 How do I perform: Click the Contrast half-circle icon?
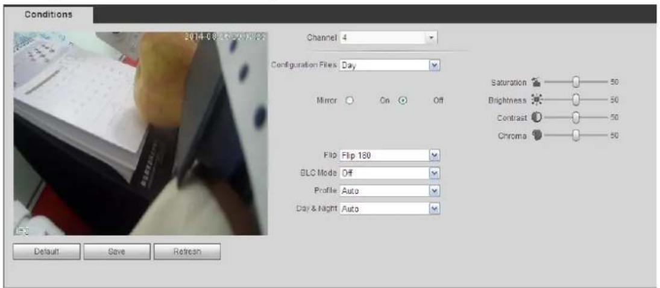click(x=536, y=117)
